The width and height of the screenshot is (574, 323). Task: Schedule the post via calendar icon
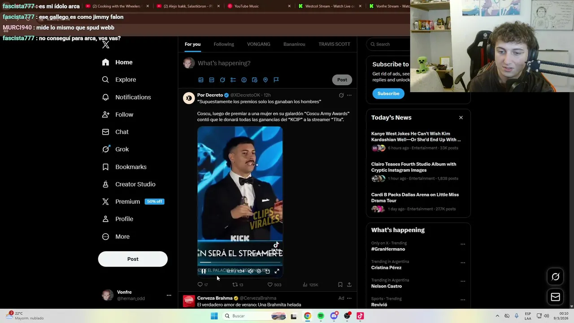click(255, 80)
